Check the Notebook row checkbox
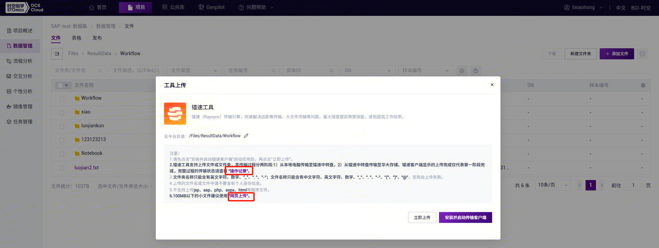Viewport: 659px width, 248px height. [x=62, y=154]
